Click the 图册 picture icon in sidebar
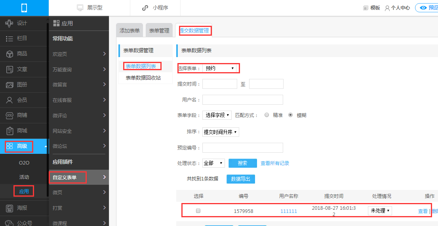 coord(10,85)
